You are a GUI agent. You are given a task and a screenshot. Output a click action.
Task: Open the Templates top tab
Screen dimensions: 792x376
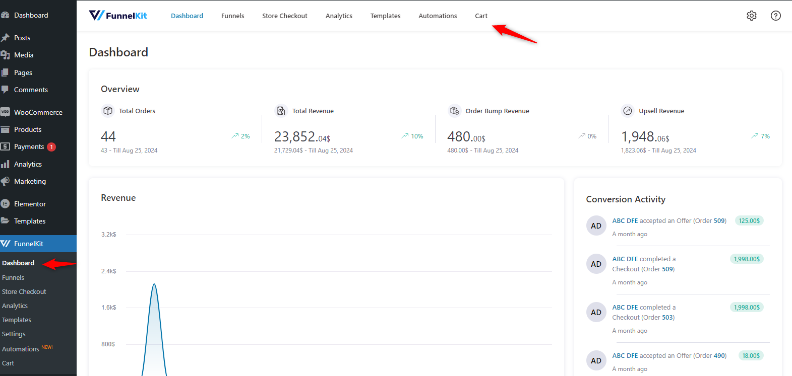(385, 16)
